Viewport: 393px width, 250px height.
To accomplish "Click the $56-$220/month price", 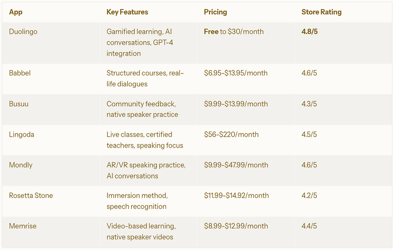I will click(231, 135).
